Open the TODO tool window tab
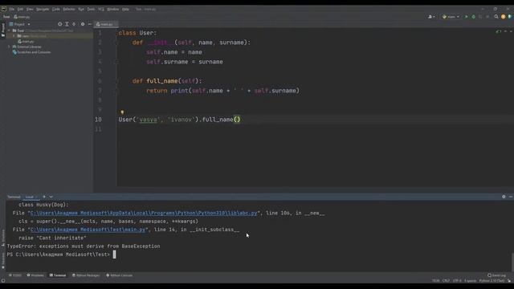This screenshot has width=514, height=289. coord(15,275)
